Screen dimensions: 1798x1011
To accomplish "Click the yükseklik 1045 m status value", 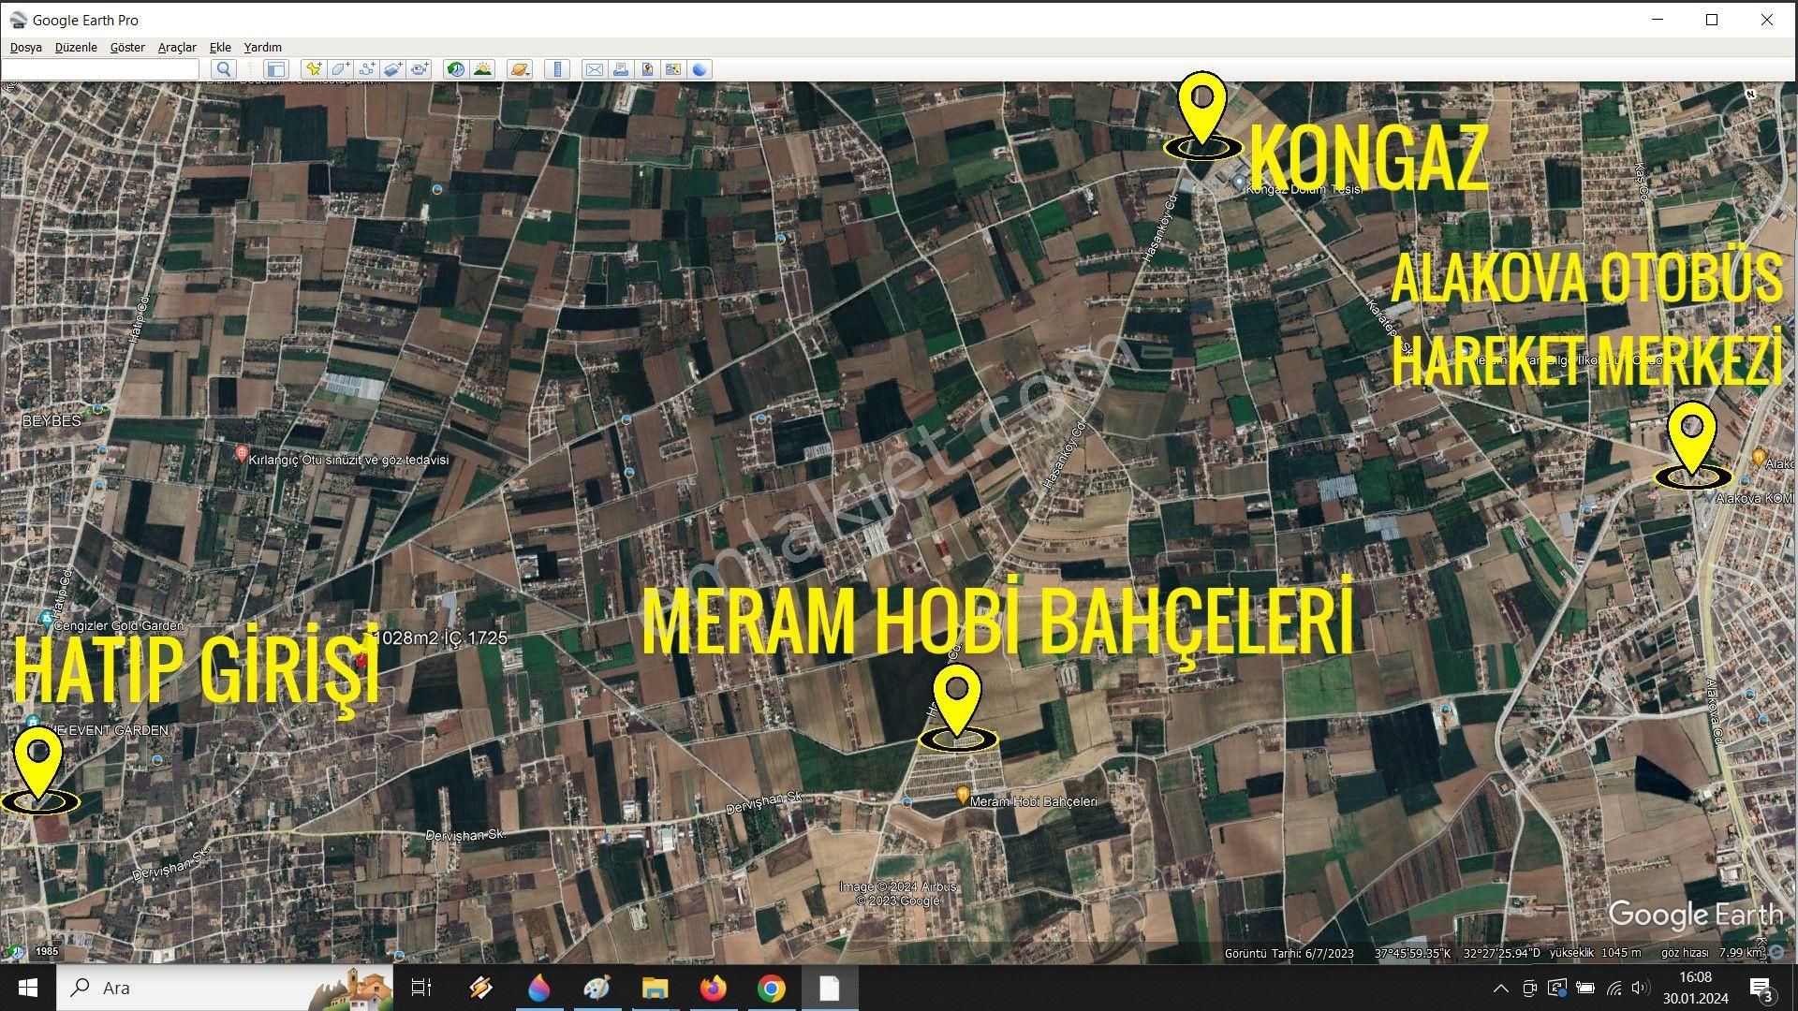I will click(1595, 953).
